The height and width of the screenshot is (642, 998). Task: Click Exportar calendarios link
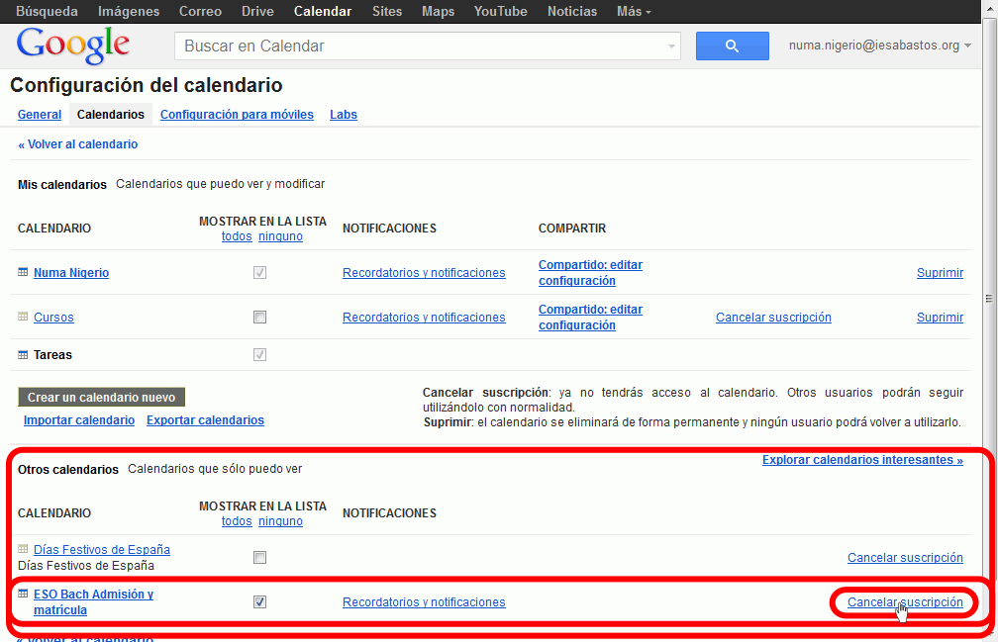(x=205, y=420)
